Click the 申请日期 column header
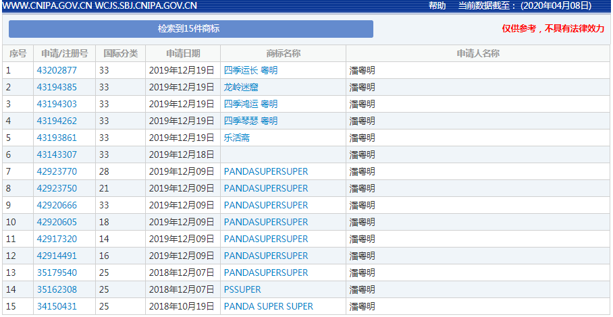Screen dimensions: 613x317 click(x=183, y=53)
